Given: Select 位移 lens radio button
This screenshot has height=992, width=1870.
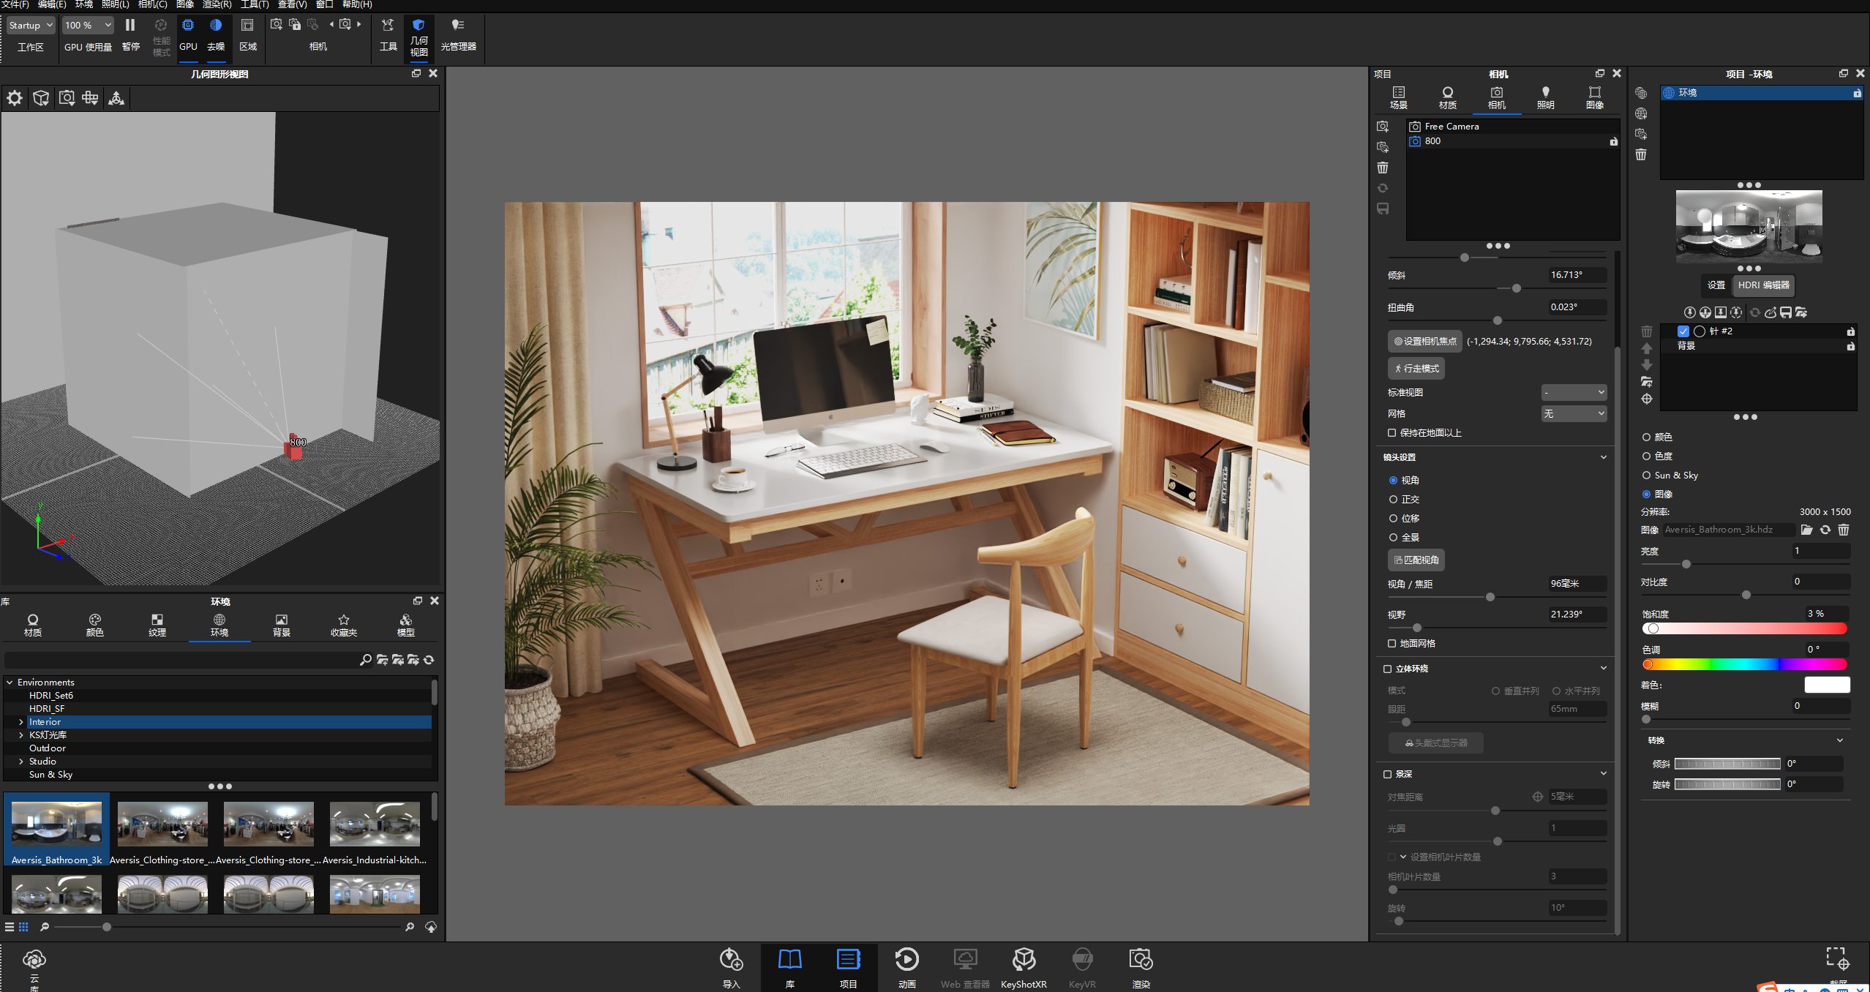Looking at the screenshot, I should [1393, 519].
